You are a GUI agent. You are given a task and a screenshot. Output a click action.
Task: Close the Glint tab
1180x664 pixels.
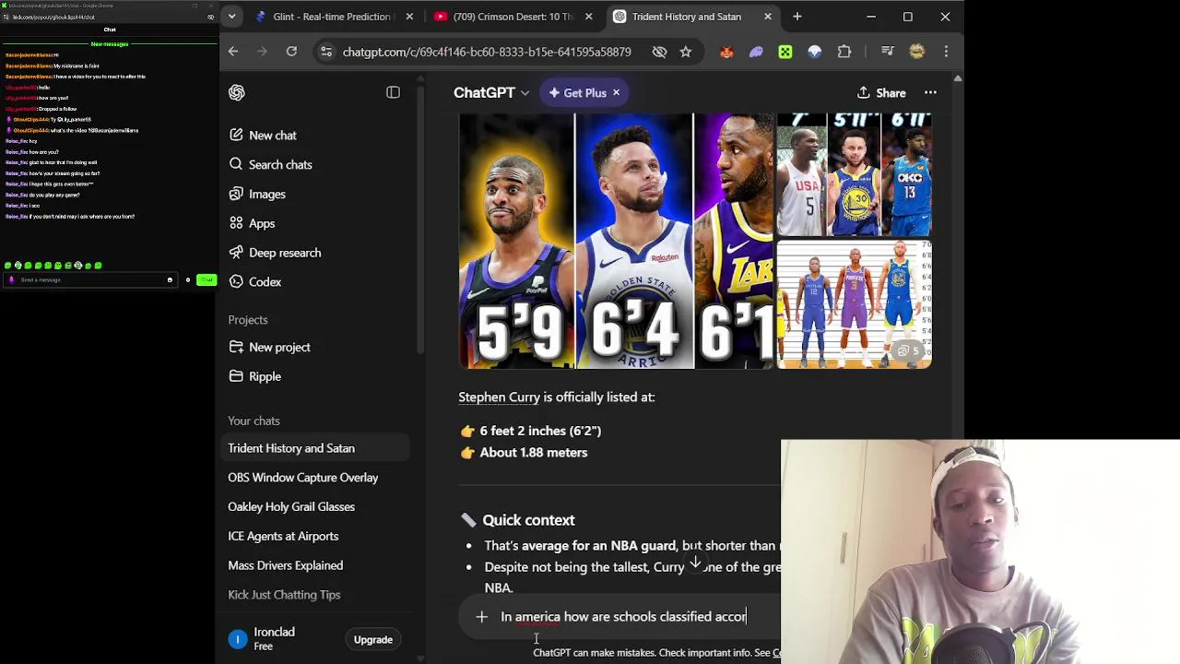tap(408, 17)
